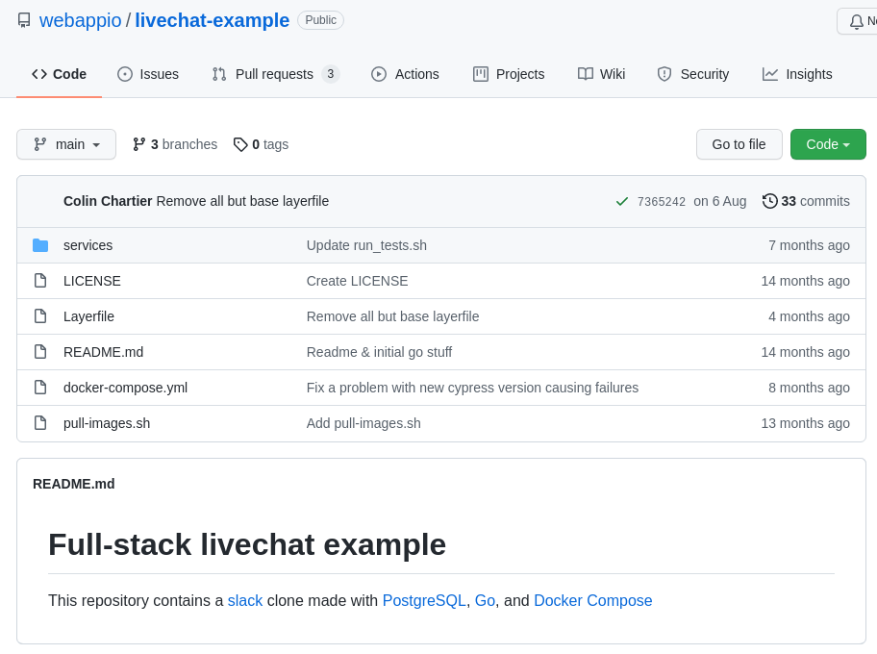Viewport: 877px width, 654px height.
Task: Open the services folder
Action: tap(88, 245)
